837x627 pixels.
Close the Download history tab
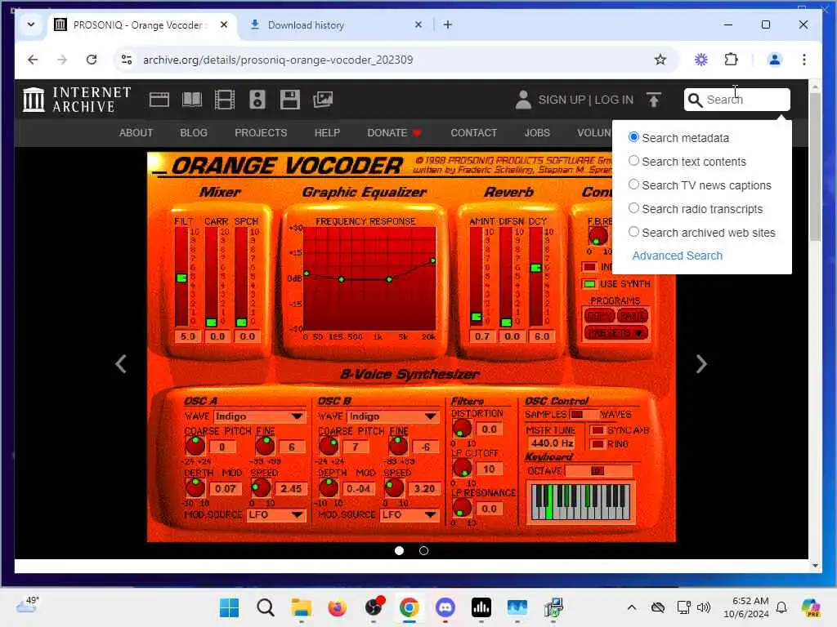tap(418, 24)
